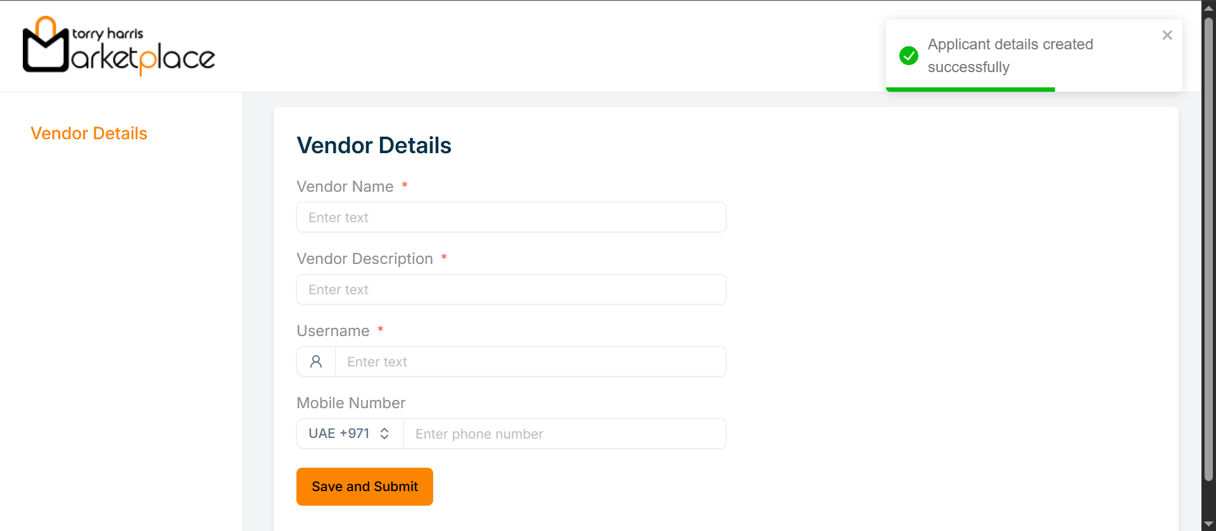Click the Mobile Number label
The height and width of the screenshot is (531, 1216).
click(351, 403)
